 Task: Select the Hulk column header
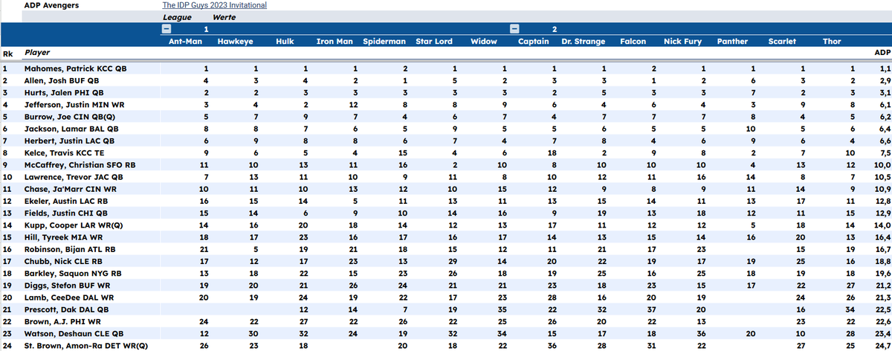[x=285, y=42]
